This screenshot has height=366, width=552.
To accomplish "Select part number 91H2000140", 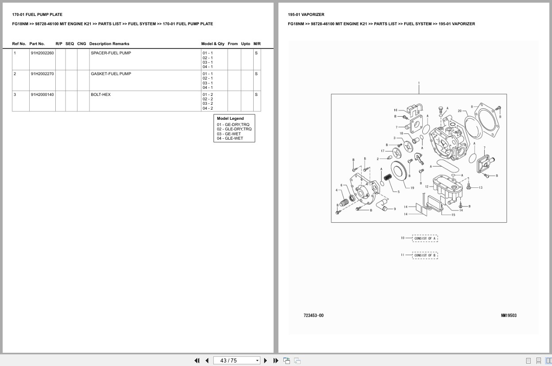I will [x=42, y=95].
